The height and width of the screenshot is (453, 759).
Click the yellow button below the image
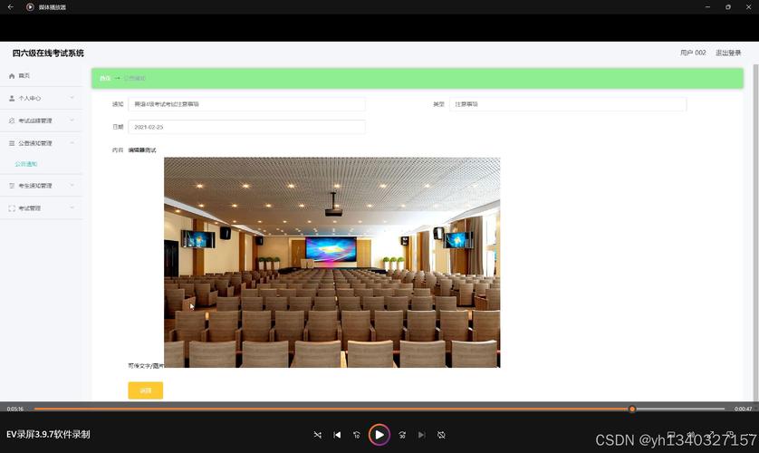pyautogui.click(x=145, y=390)
